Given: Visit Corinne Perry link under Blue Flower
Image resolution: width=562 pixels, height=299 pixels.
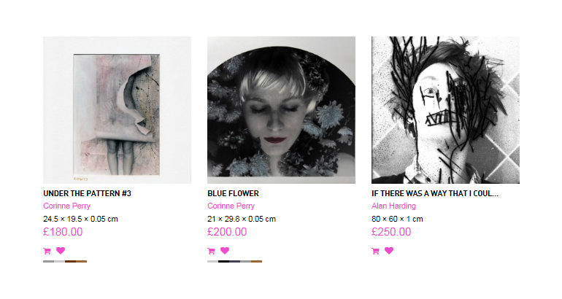Looking at the screenshot, I should tap(231, 206).
